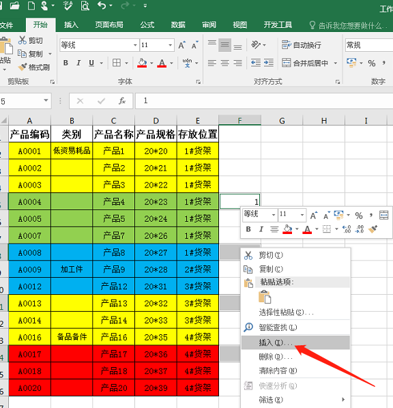The height and width of the screenshot is (408, 393).
Task: Expand 筛选 submenu in context menu
Action: pos(295,400)
